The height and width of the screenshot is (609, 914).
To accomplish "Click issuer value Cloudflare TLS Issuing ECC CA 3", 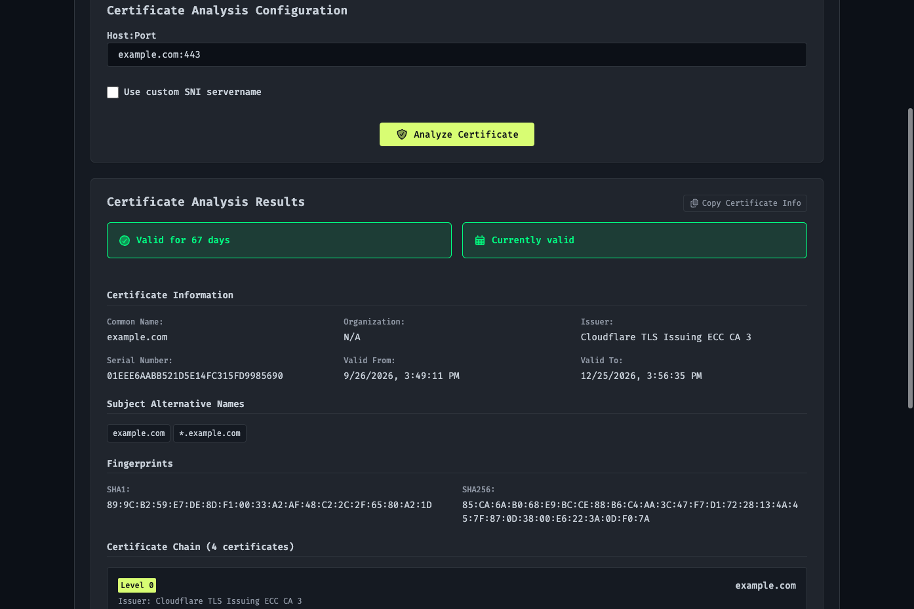I will point(666,337).
